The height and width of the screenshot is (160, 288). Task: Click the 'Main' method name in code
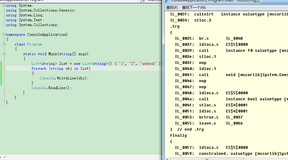pyautogui.click(x=53, y=54)
